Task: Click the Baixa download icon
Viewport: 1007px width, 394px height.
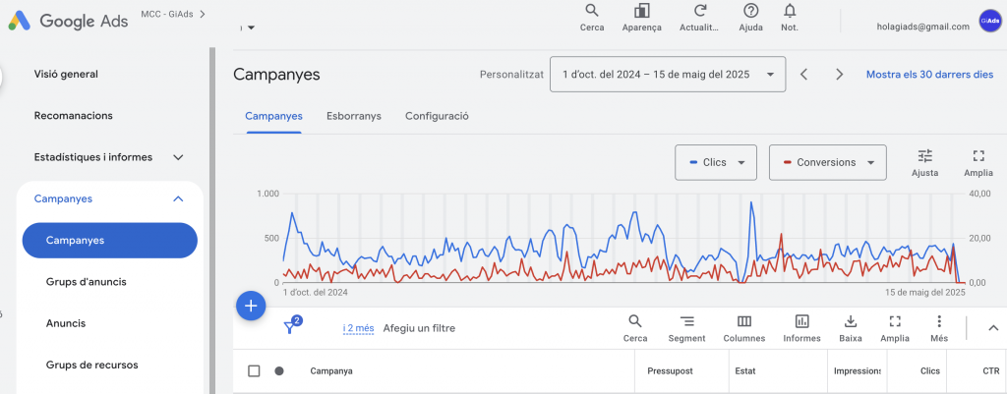Action: (851, 321)
